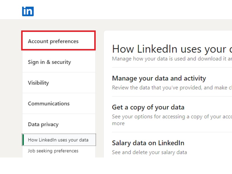Go to Sign in & security settings

click(49, 62)
